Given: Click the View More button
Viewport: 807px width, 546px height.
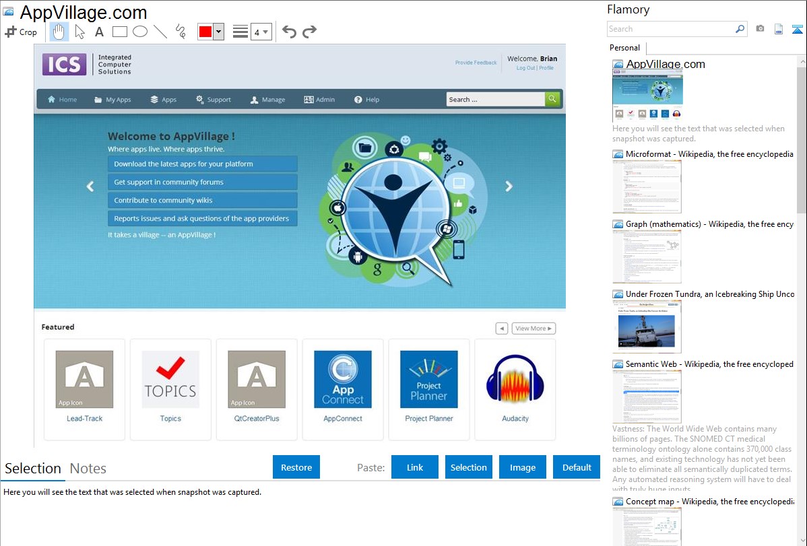Looking at the screenshot, I should [x=534, y=329].
